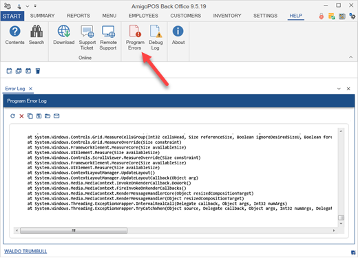
Task: Copy the error log text
Action: coord(30,116)
